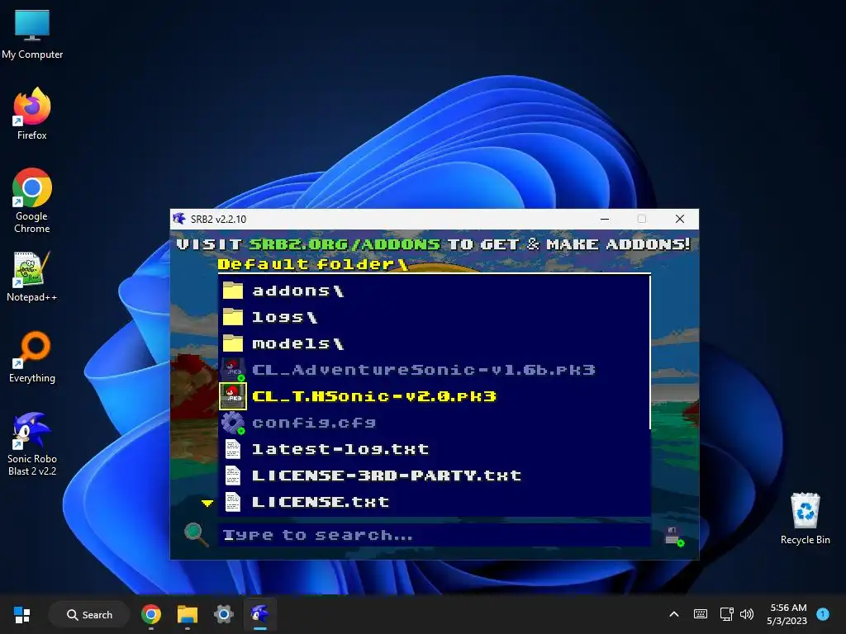Click the loaded addons icon beside search
Image resolution: width=846 pixels, height=634 pixels.
pos(674,536)
